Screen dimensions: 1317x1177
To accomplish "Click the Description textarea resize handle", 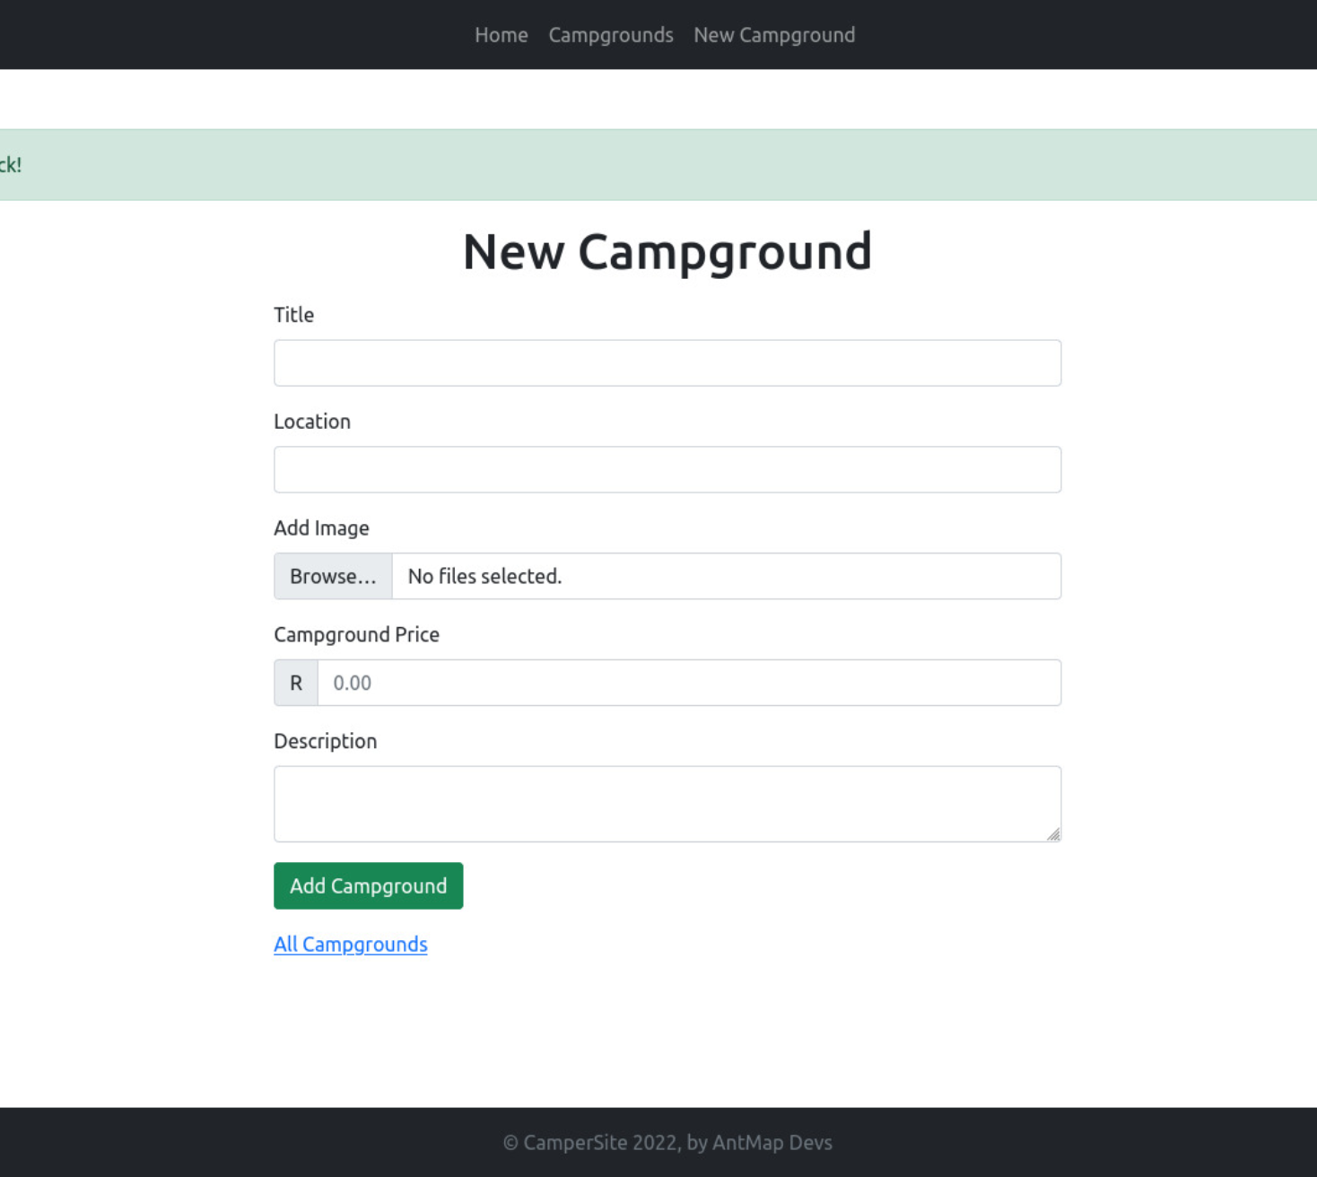I will pyautogui.click(x=1053, y=834).
